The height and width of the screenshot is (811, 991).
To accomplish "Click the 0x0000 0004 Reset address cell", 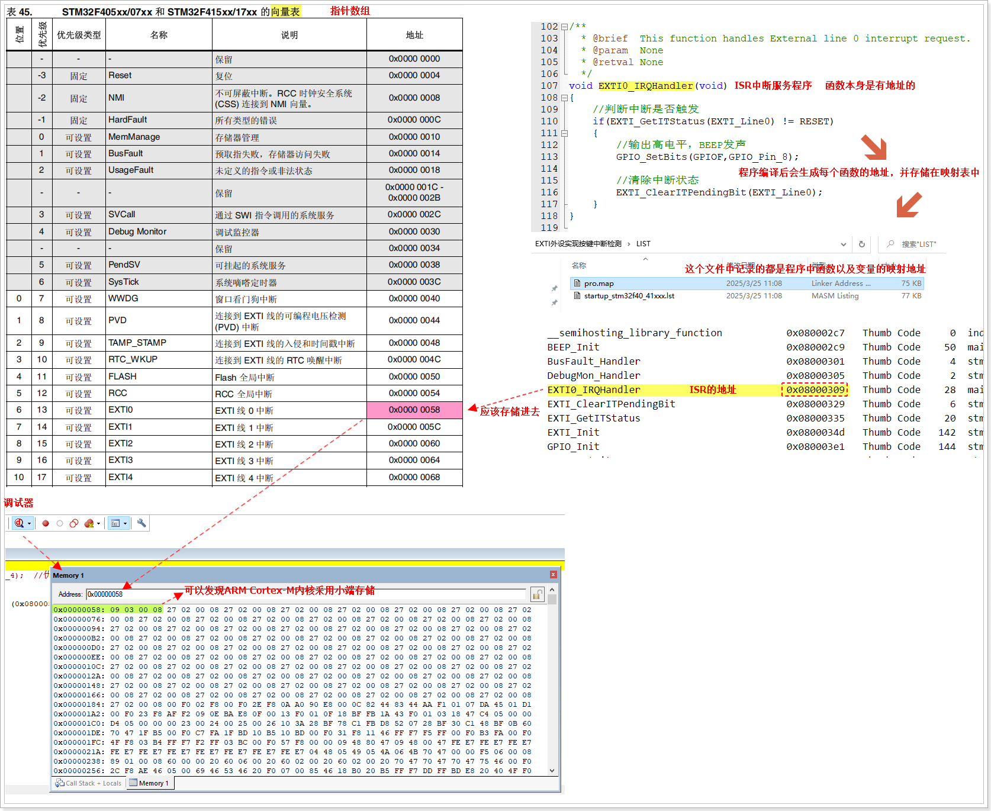I will click(x=414, y=75).
